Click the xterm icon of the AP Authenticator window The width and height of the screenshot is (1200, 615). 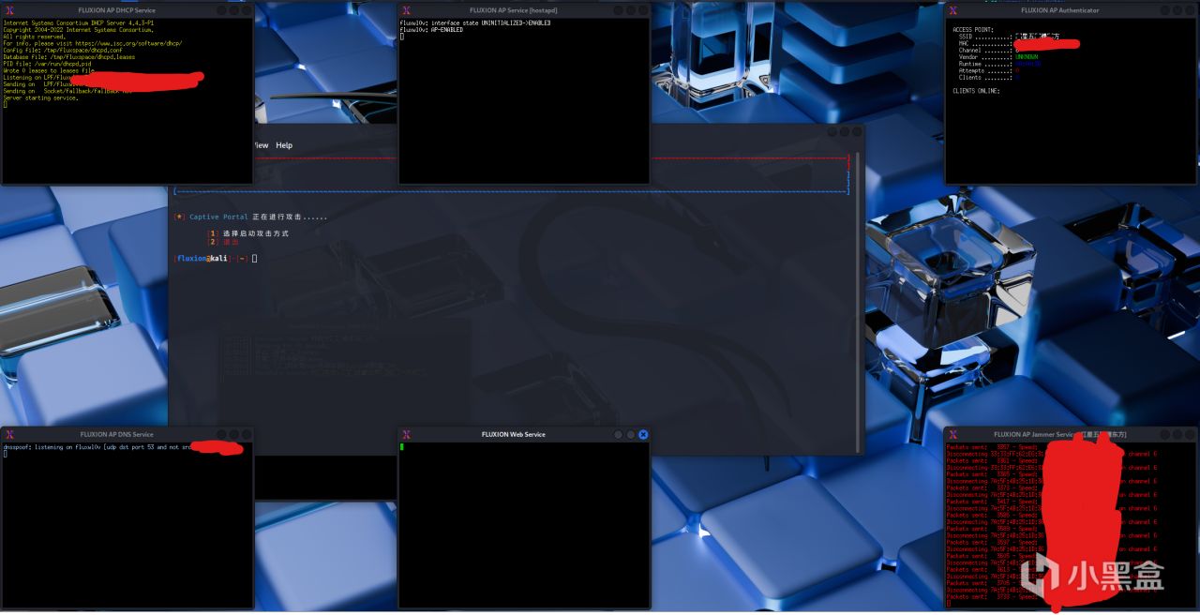click(x=952, y=9)
